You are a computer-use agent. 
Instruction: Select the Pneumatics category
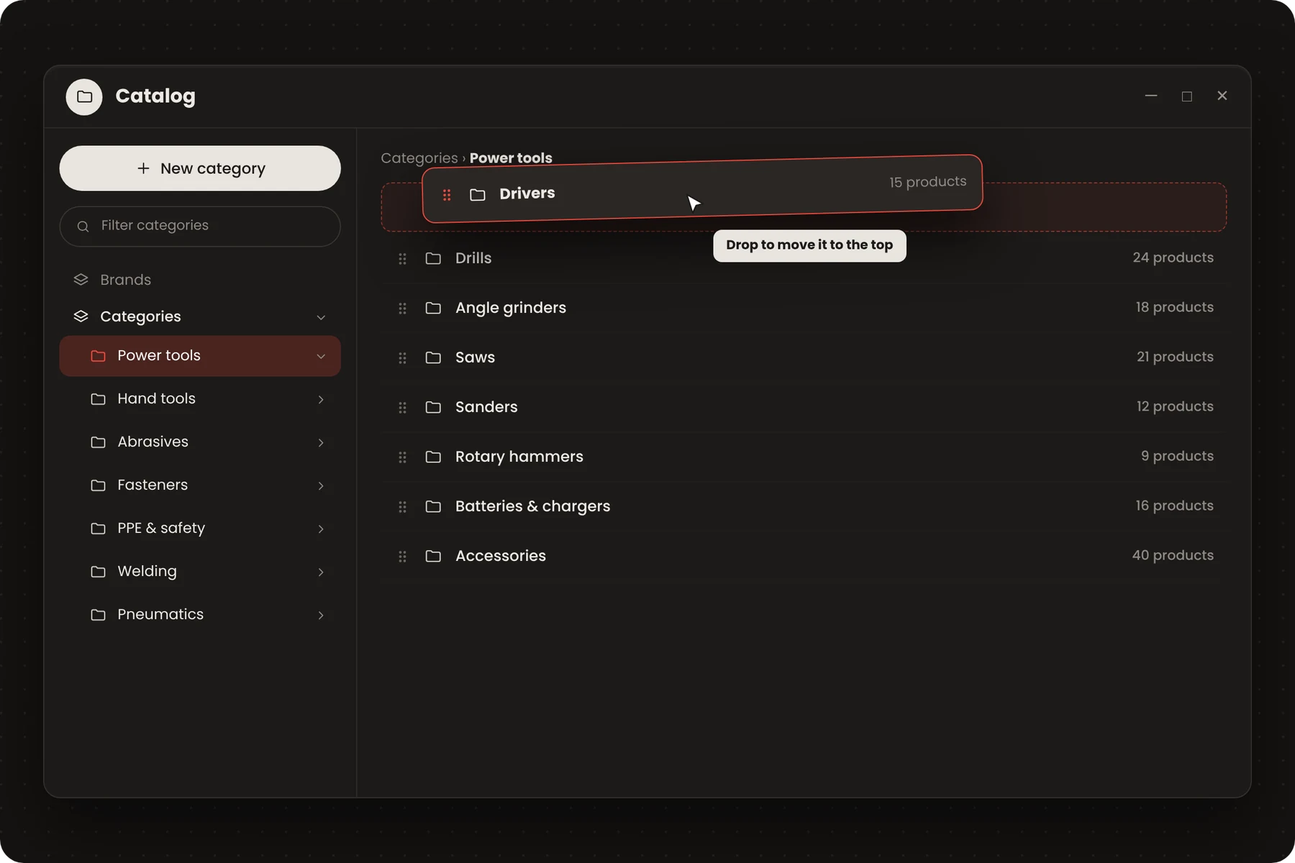pos(200,615)
